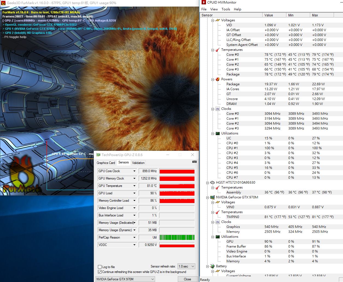
Task: Open the PerfCap Reason dropdown
Action: tap(134, 237)
